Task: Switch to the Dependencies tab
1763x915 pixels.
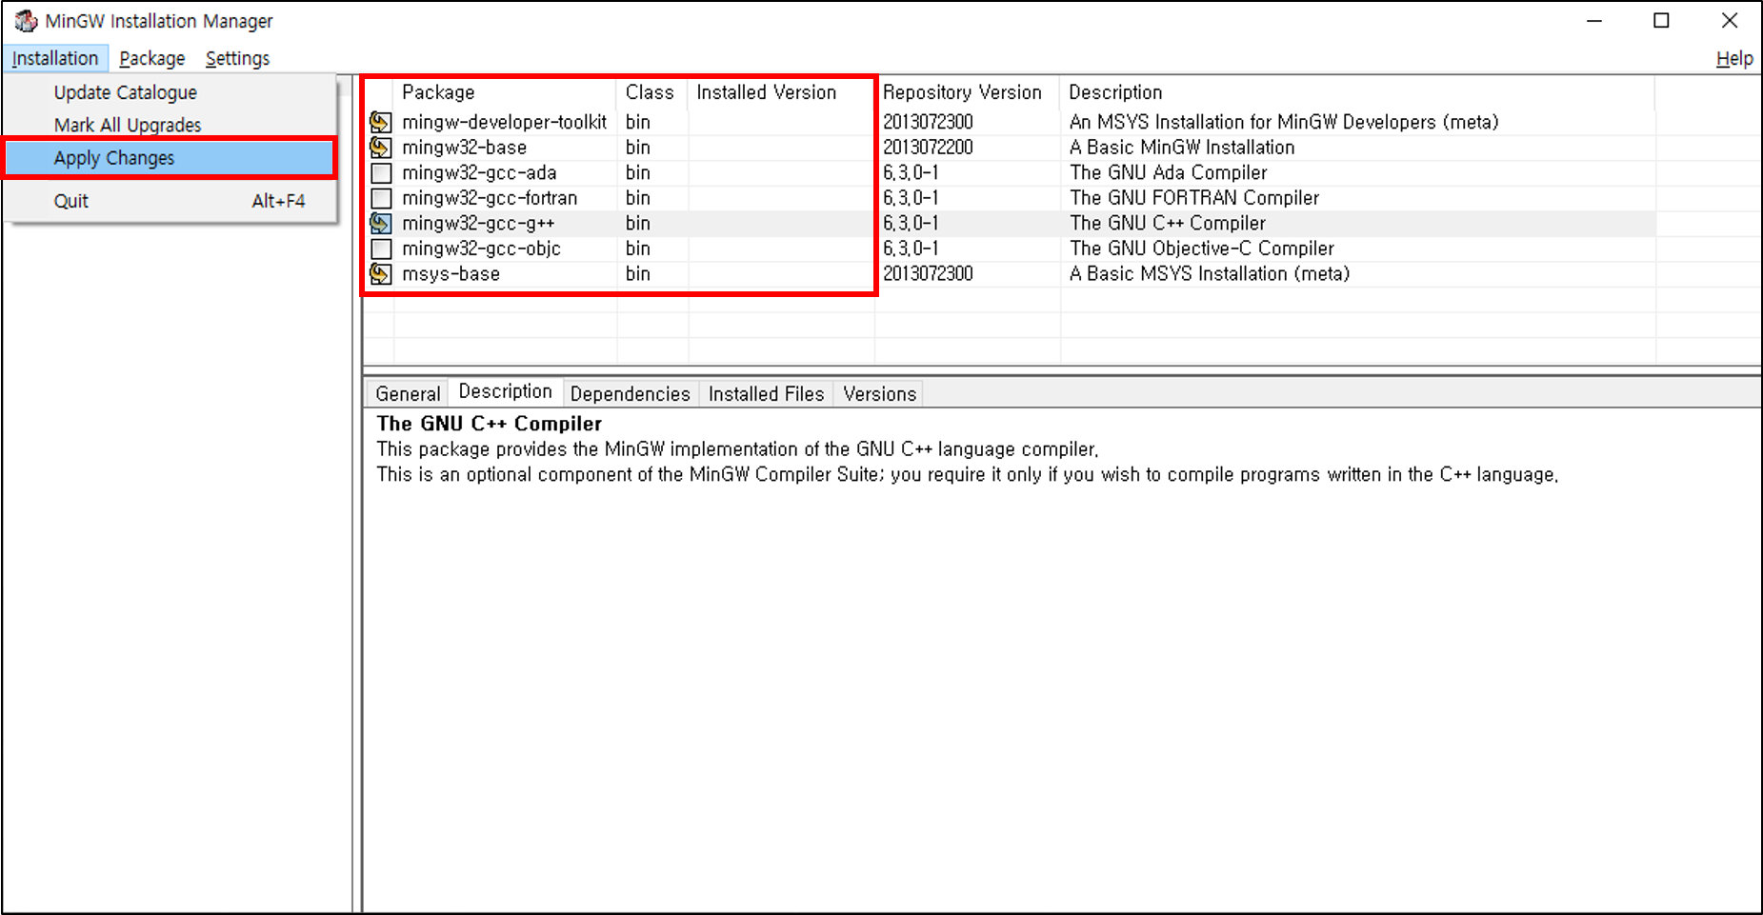Action: pos(630,393)
